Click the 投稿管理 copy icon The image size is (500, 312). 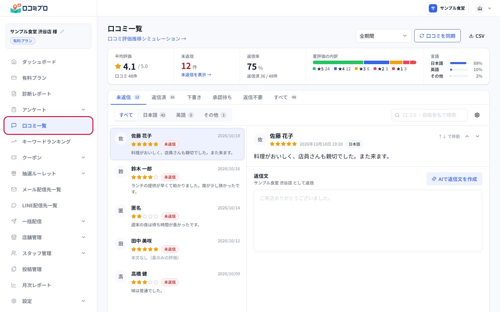14,269
